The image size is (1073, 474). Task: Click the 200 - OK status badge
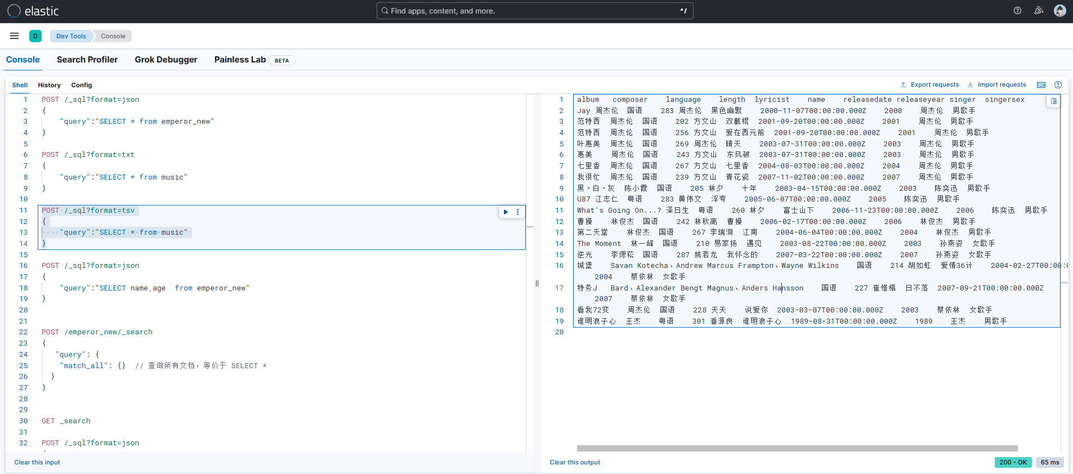(x=1013, y=462)
